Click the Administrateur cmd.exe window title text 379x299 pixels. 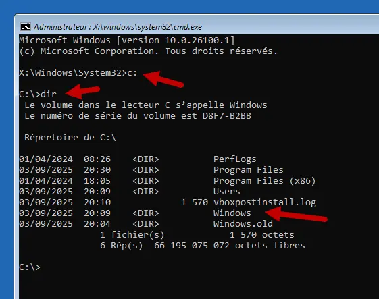(118, 27)
